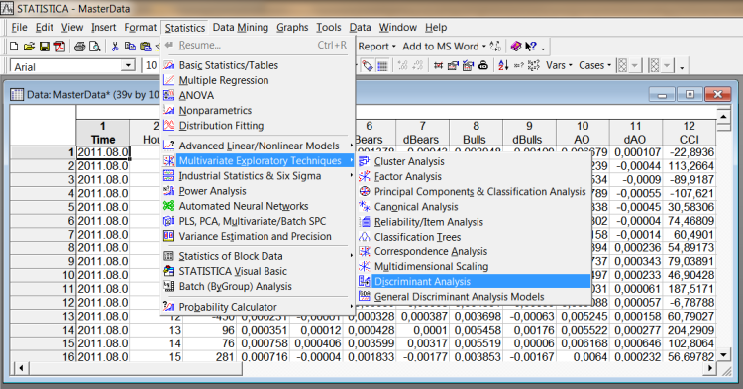Viewport: 743px width, 389px height.
Task: Click the x=? recalculate formula icon
Action: click(x=519, y=65)
